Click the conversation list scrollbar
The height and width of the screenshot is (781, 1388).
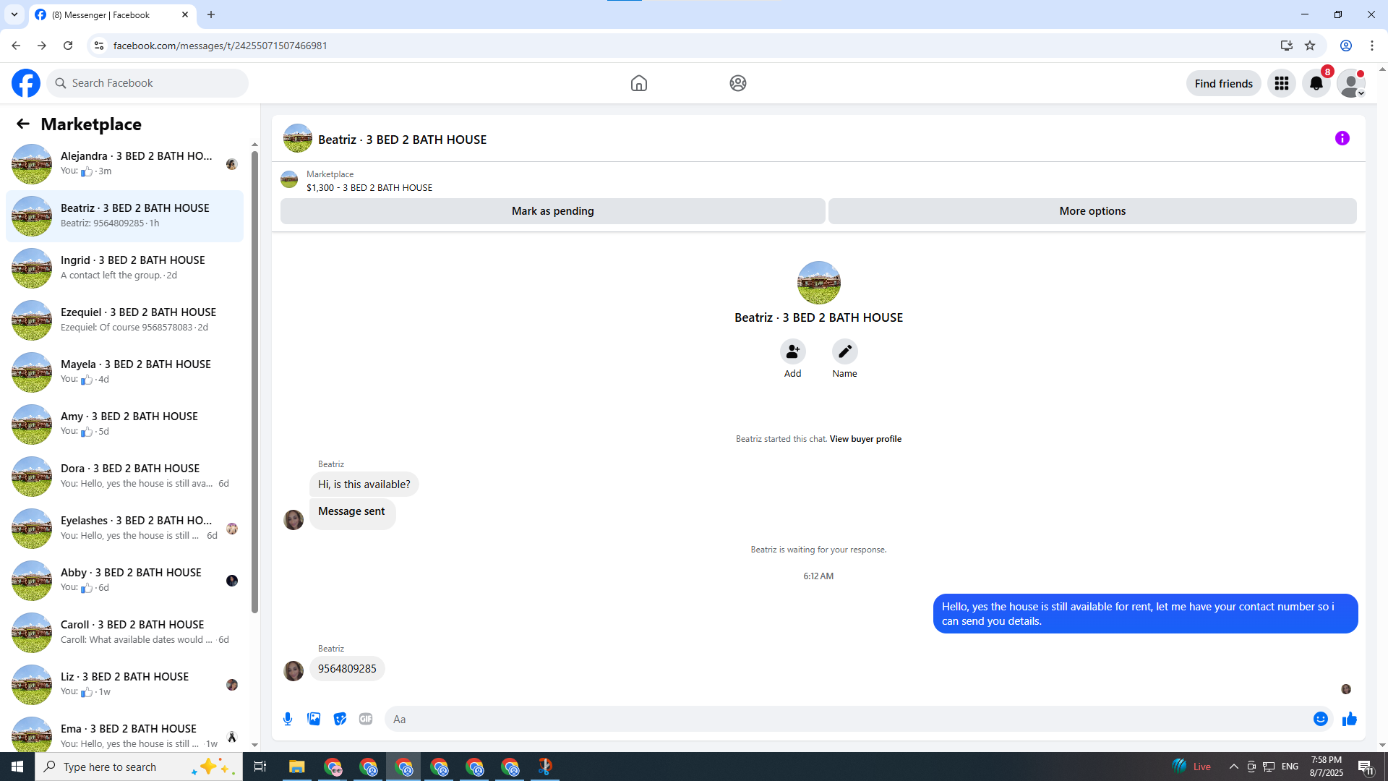pyautogui.click(x=254, y=382)
